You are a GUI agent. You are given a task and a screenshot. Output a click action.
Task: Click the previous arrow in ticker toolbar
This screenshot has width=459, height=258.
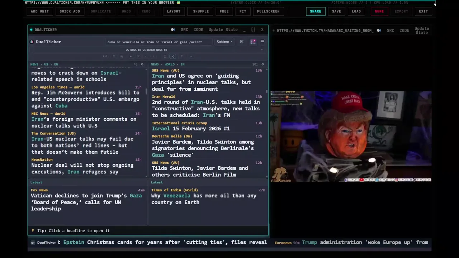pyautogui.click(x=146, y=56)
